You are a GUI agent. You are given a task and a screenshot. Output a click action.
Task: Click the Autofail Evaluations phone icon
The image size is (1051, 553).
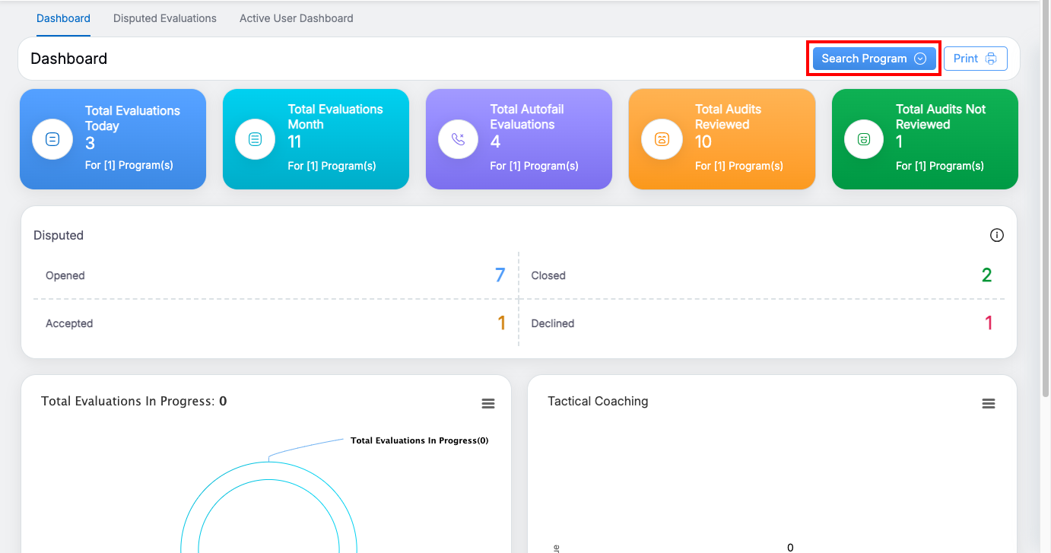(x=459, y=139)
